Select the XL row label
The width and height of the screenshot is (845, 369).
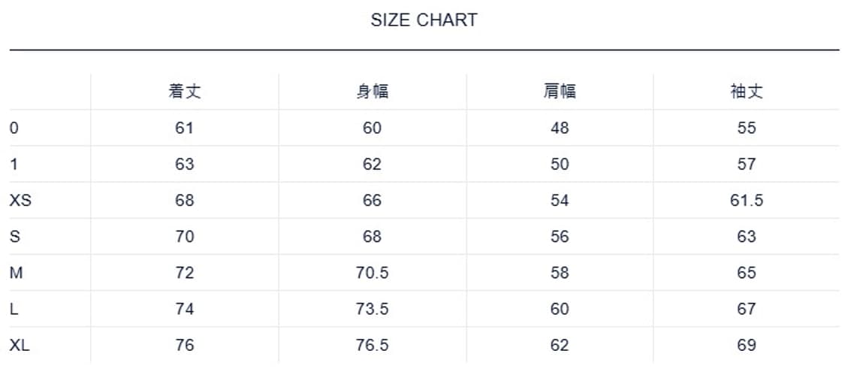(20, 345)
